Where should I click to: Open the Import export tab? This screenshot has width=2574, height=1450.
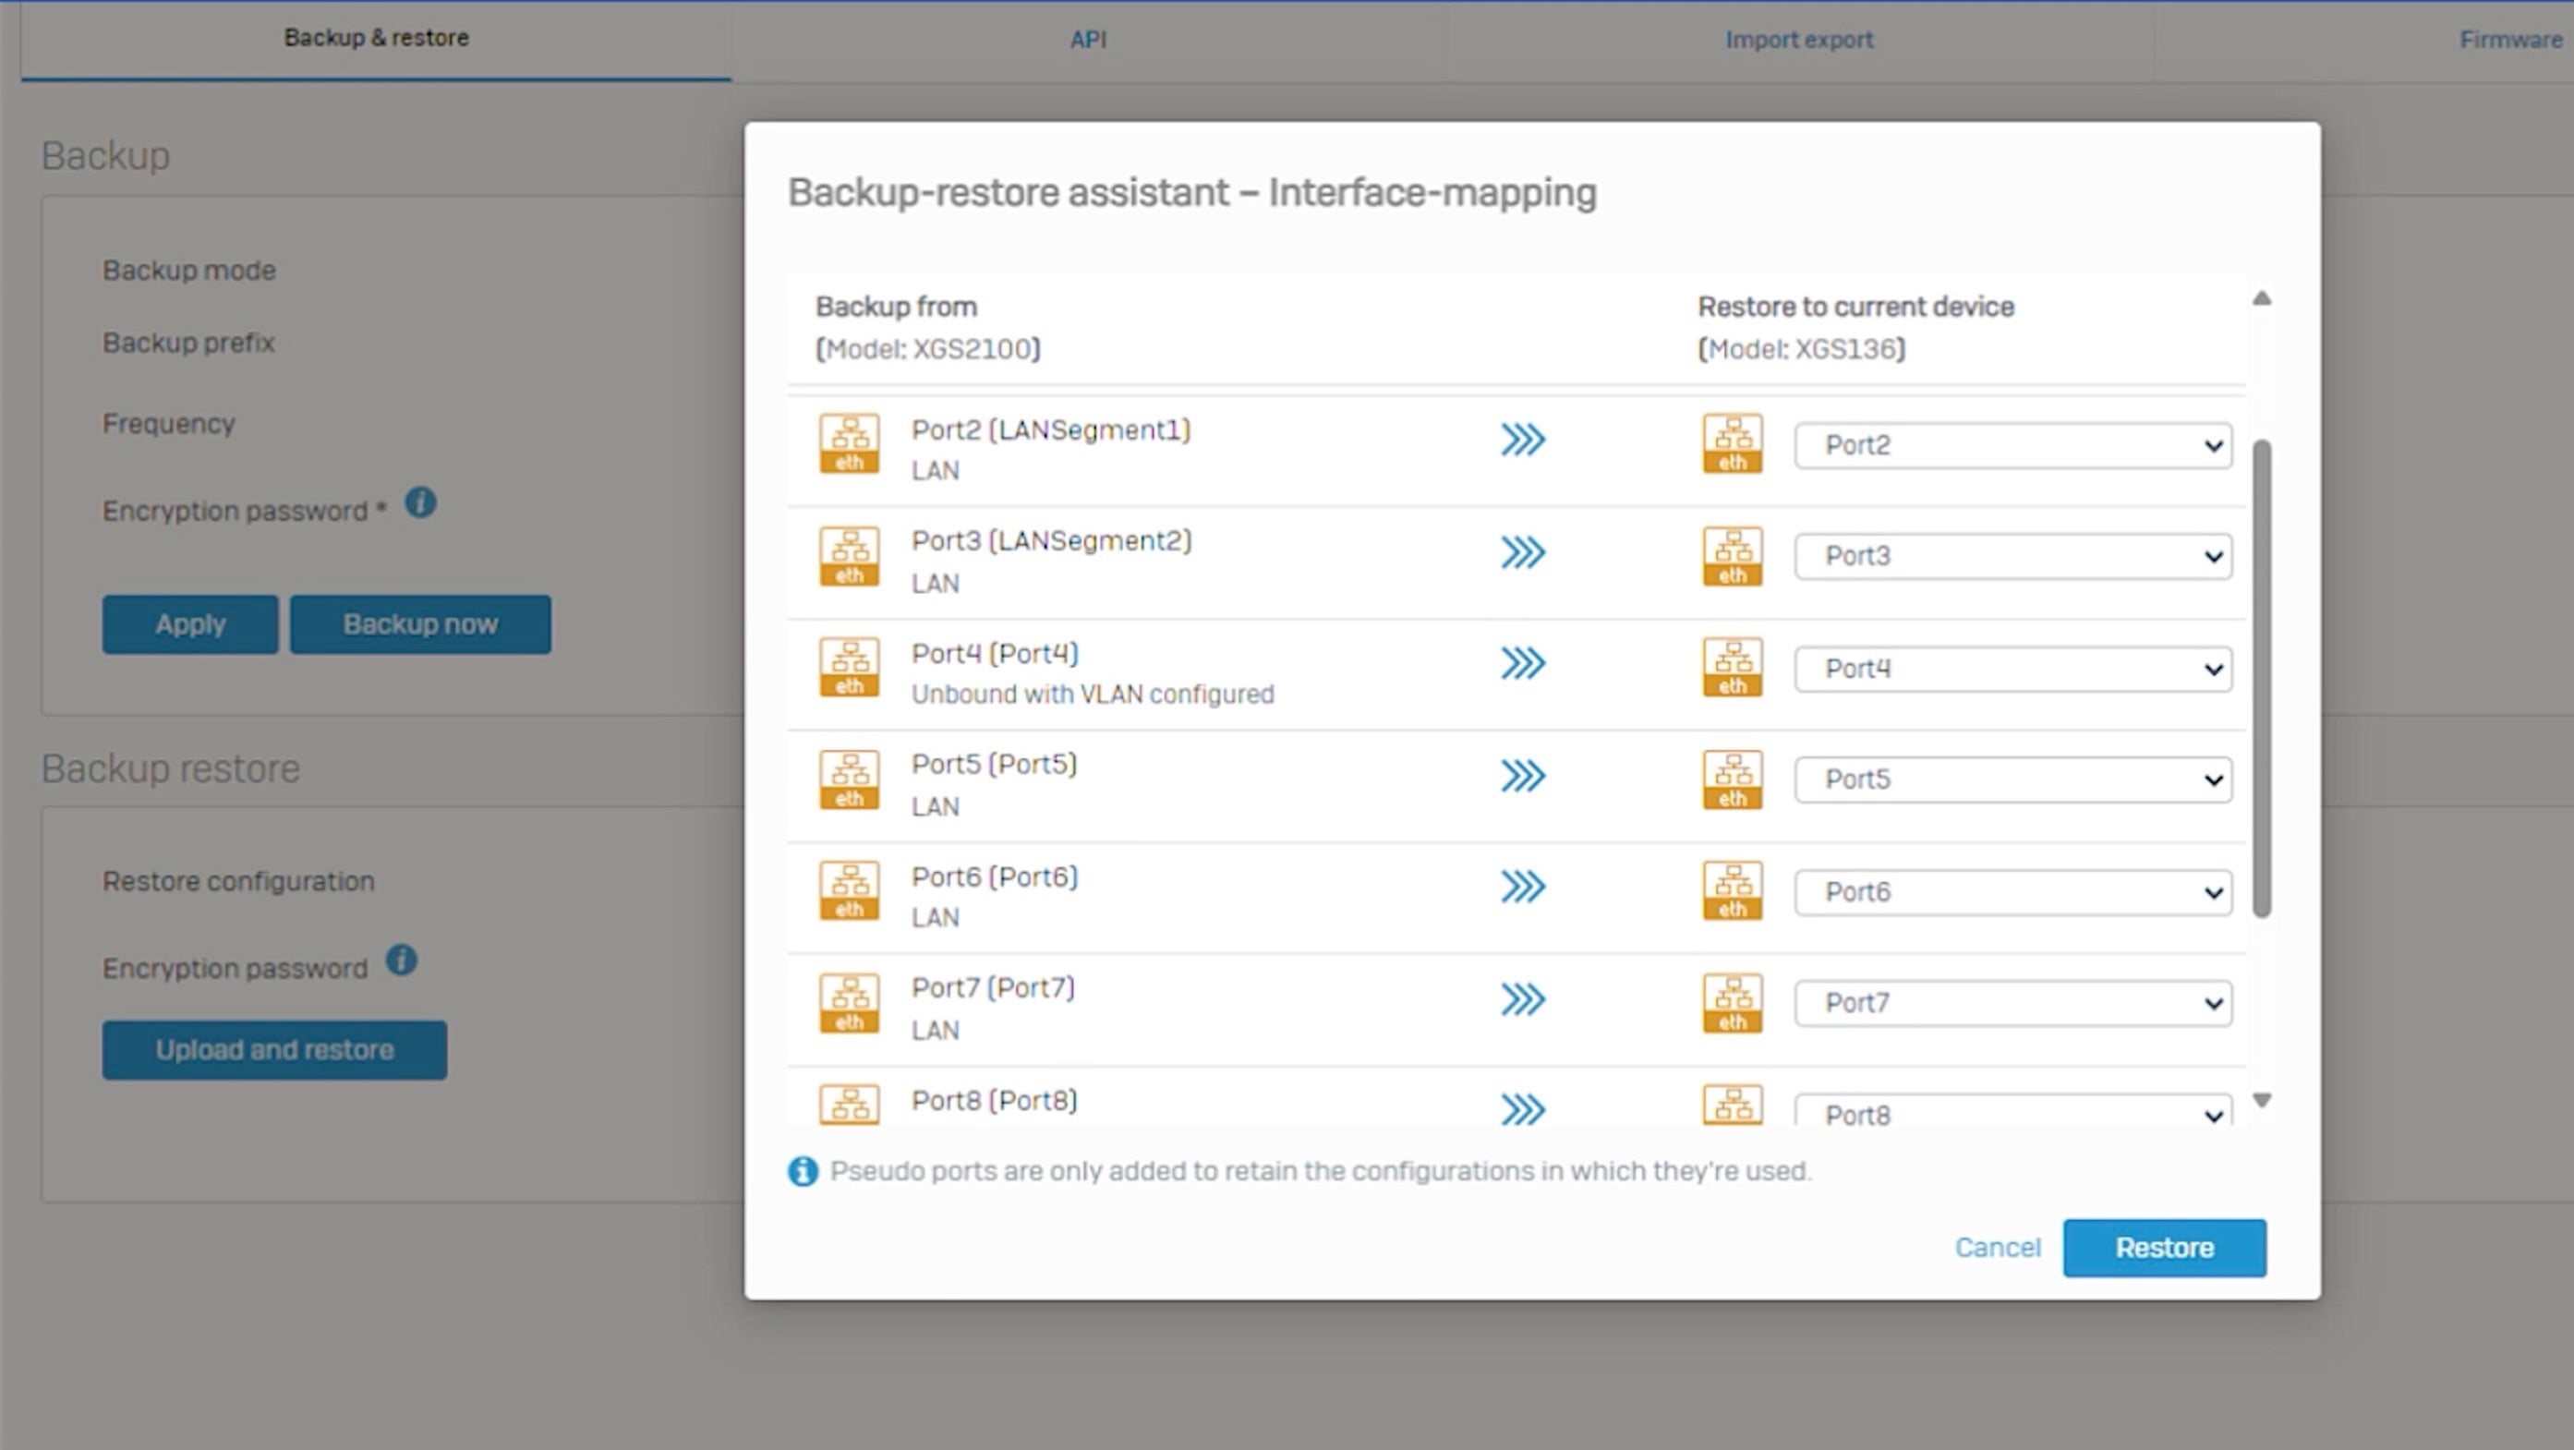click(x=1798, y=40)
